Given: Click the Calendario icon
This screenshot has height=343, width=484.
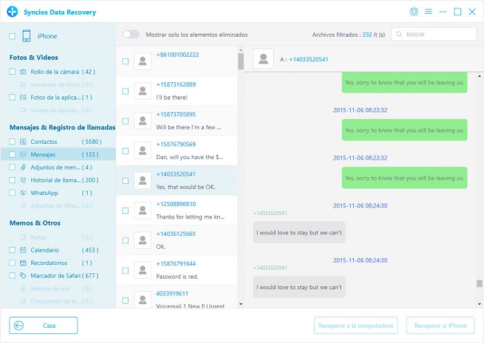Looking at the screenshot, I should pyautogui.click(x=23, y=250).
